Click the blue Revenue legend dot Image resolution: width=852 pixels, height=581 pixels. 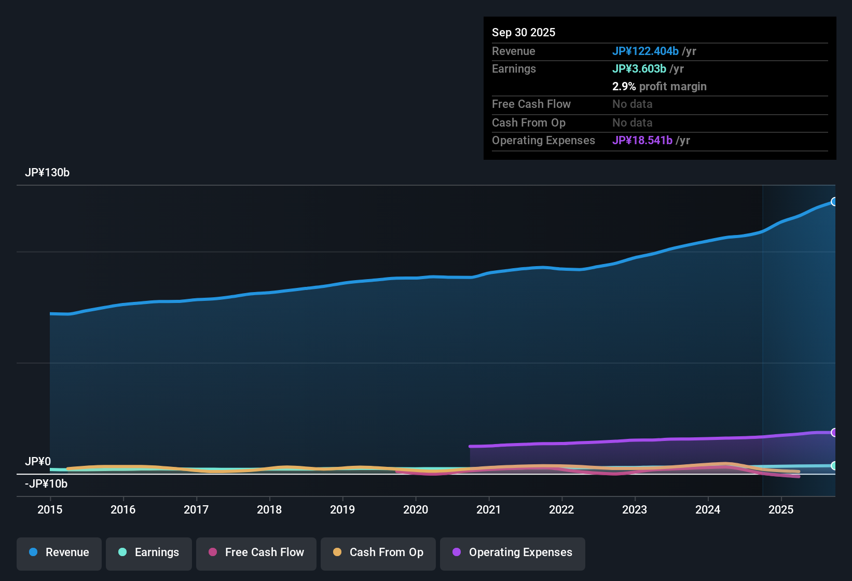[33, 552]
